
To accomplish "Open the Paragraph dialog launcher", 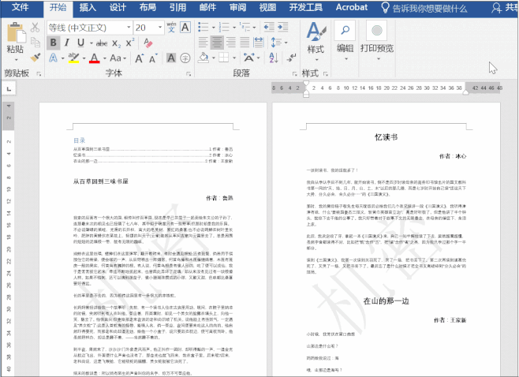I will [294, 74].
